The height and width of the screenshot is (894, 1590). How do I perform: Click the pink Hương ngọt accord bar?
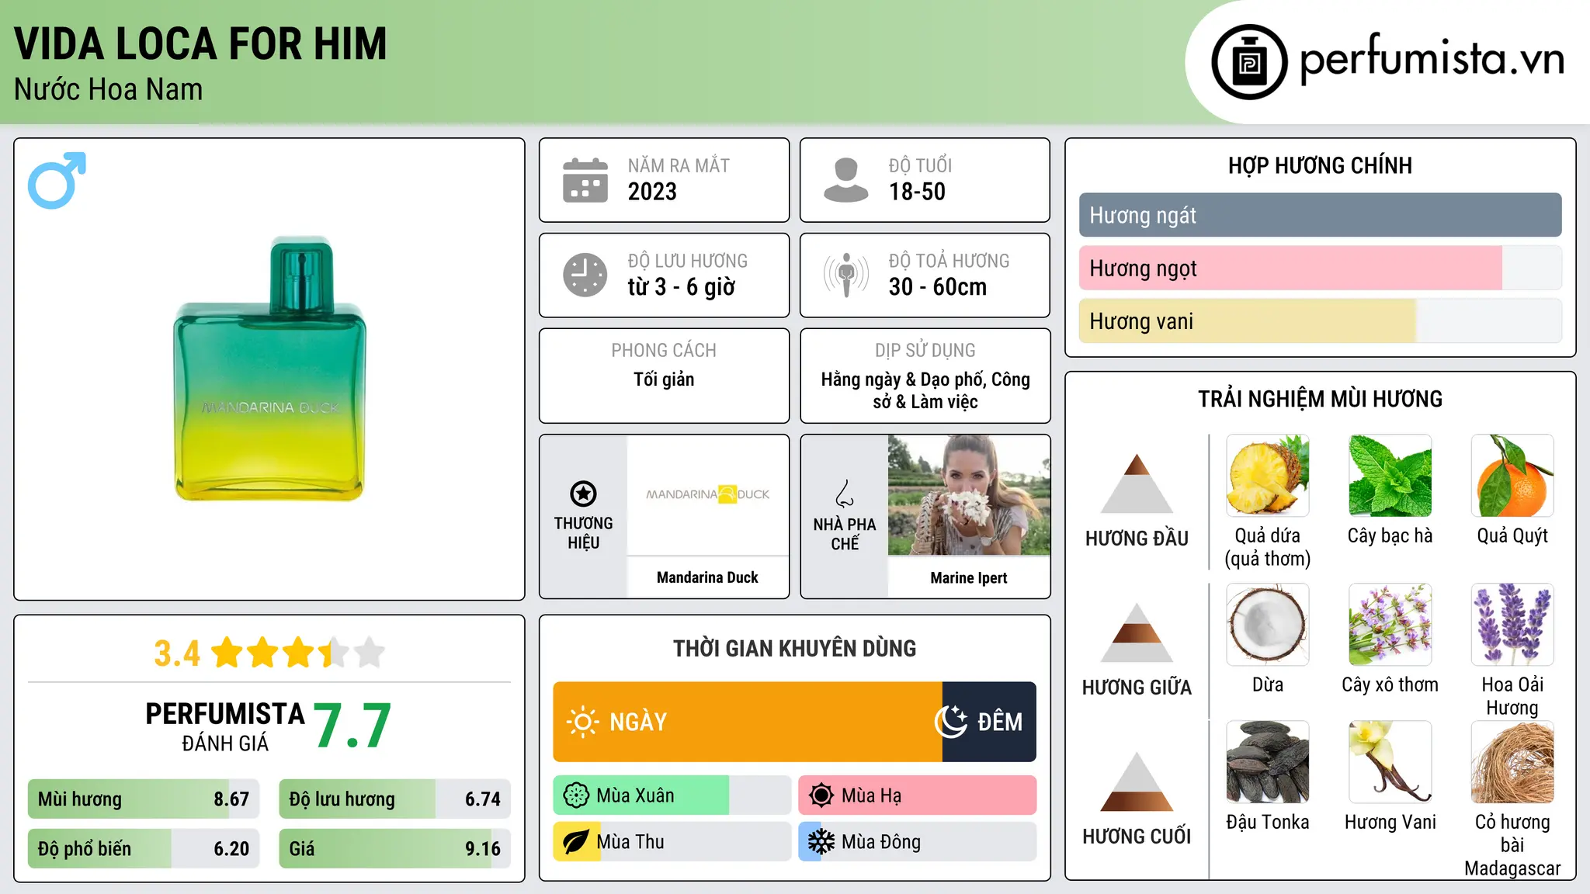pyautogui.click(x=1320, y=269)
